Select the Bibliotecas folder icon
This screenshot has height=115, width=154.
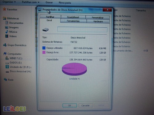[x=5, y=18]
